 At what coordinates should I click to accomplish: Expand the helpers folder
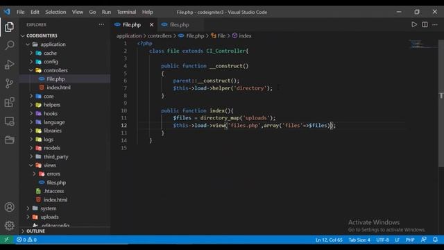[x=65, y=105]
